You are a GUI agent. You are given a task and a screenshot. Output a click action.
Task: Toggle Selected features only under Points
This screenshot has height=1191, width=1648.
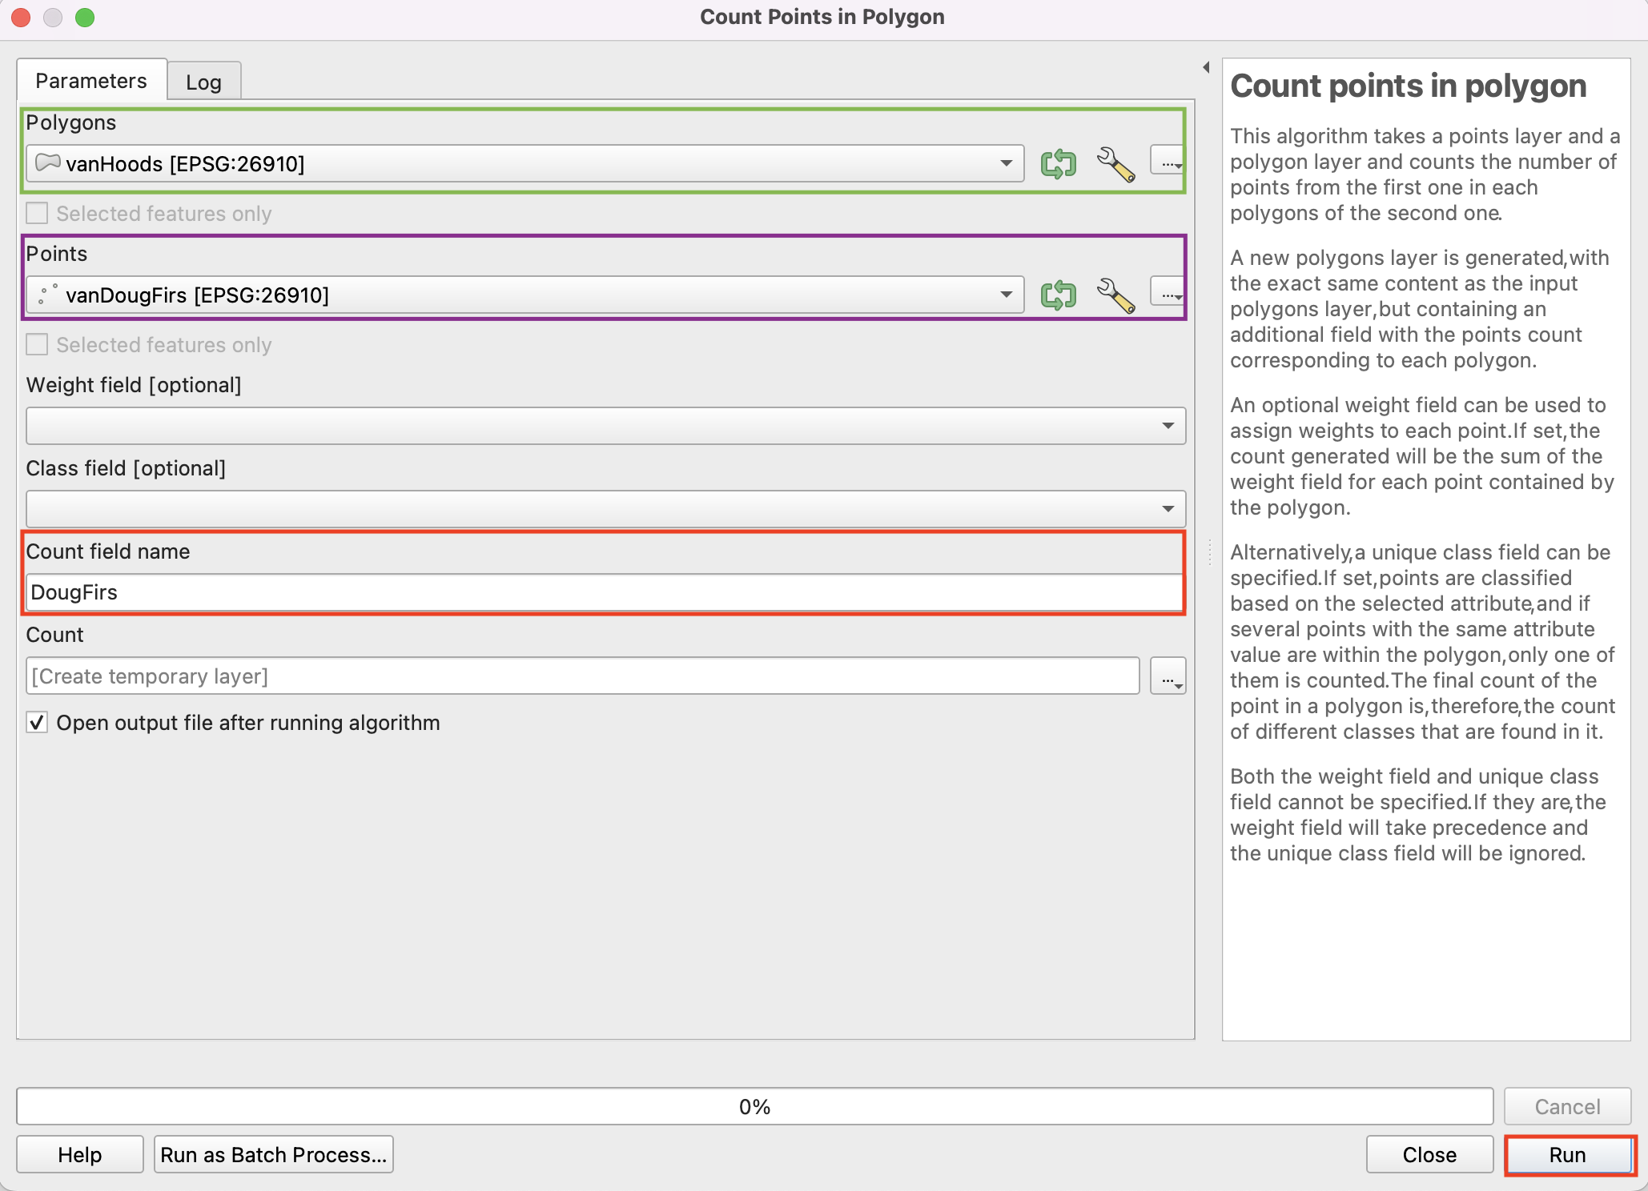tap(37, 345)
